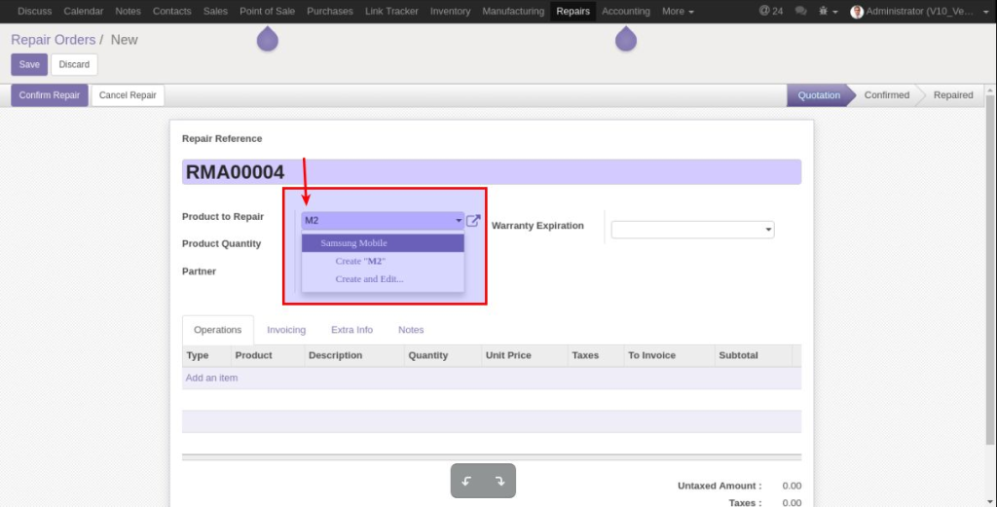Viewport: 997px width, 507px height.
Task: Click the undo arrow in the overlay
Action: (466, 481)
